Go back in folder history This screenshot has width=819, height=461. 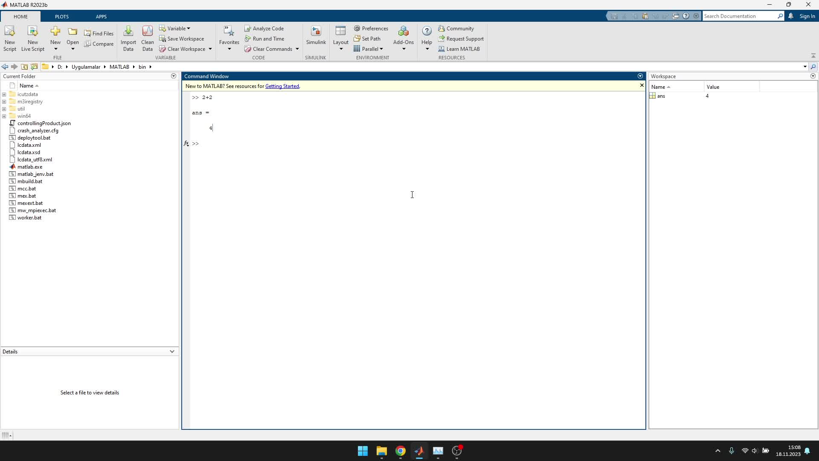pos(5,67)
